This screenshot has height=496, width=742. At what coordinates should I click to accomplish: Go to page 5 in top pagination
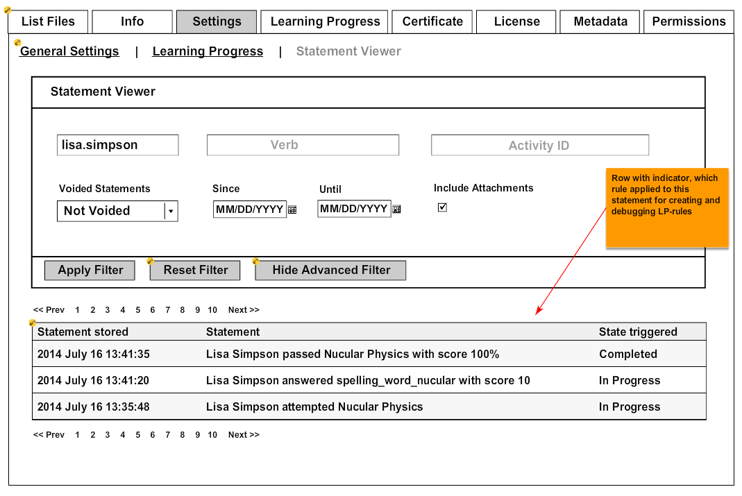point(137,310)
